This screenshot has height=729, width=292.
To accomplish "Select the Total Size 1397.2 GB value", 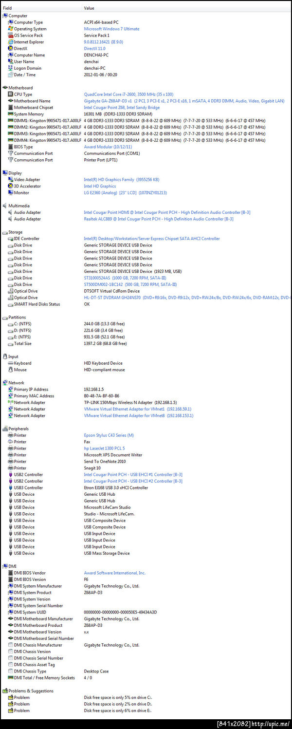I will click(x=105, y=343).
